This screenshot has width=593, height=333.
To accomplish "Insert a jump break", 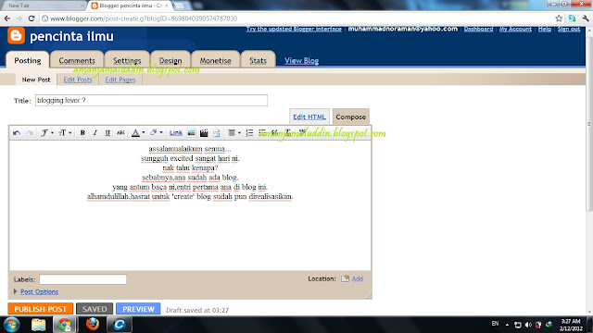I will pyautogui.click(x=216, y=133).
